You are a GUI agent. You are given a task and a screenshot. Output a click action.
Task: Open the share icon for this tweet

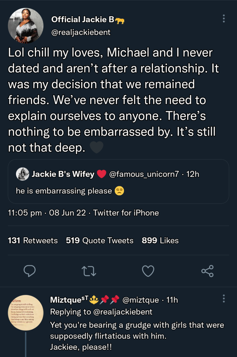tap(207, 271)
